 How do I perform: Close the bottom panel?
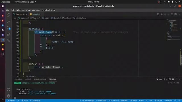pos(179,79)
